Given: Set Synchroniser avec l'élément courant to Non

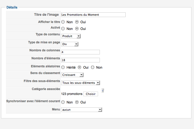Looking at the screenshot, I should coord(63,102).
